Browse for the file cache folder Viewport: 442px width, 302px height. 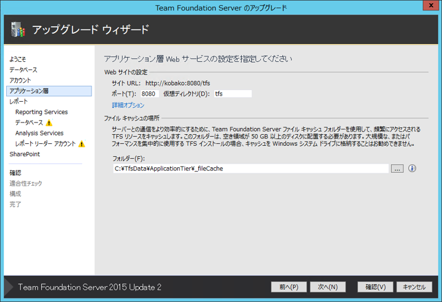(x=397, y=168)
